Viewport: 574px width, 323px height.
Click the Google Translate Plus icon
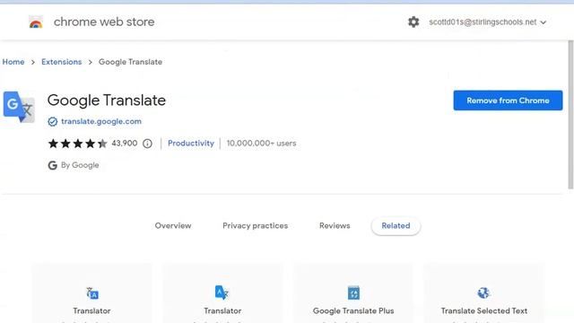tap(353, 292)
